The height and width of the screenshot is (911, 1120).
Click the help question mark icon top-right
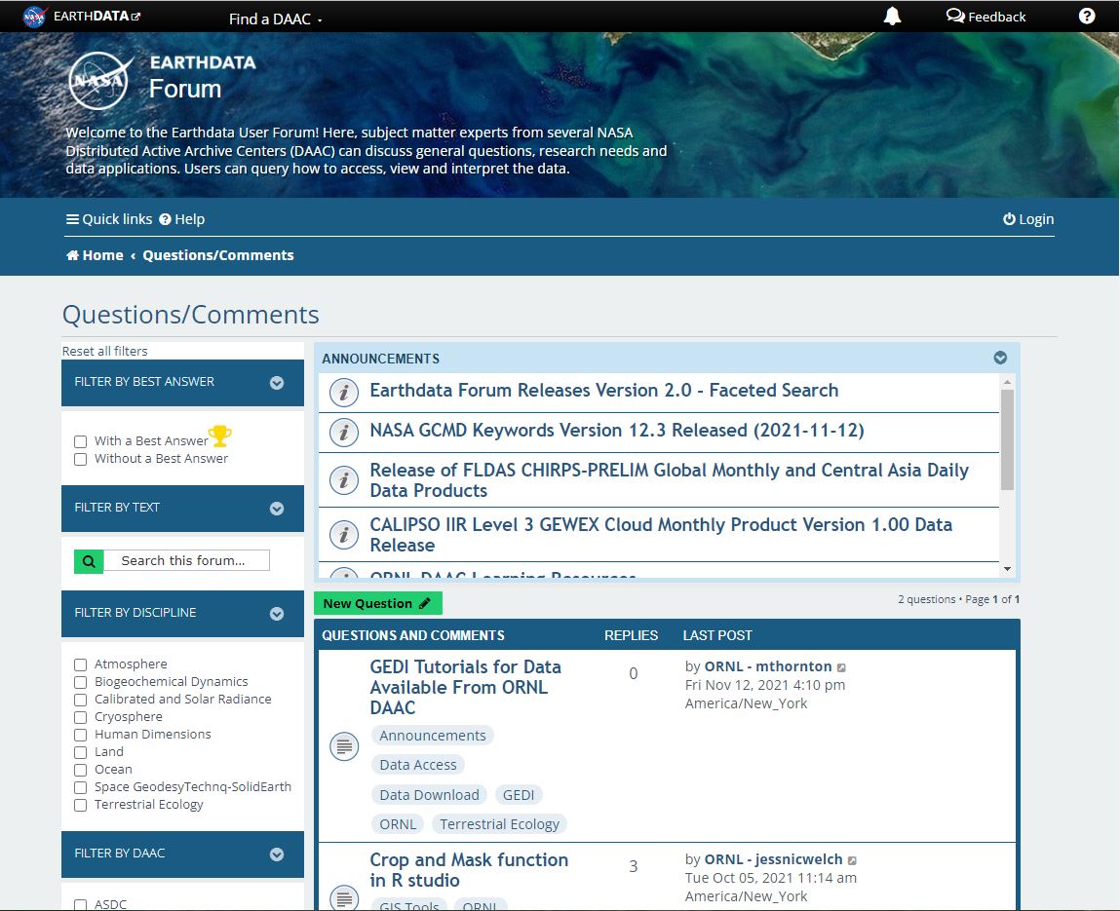[1087, 17]
